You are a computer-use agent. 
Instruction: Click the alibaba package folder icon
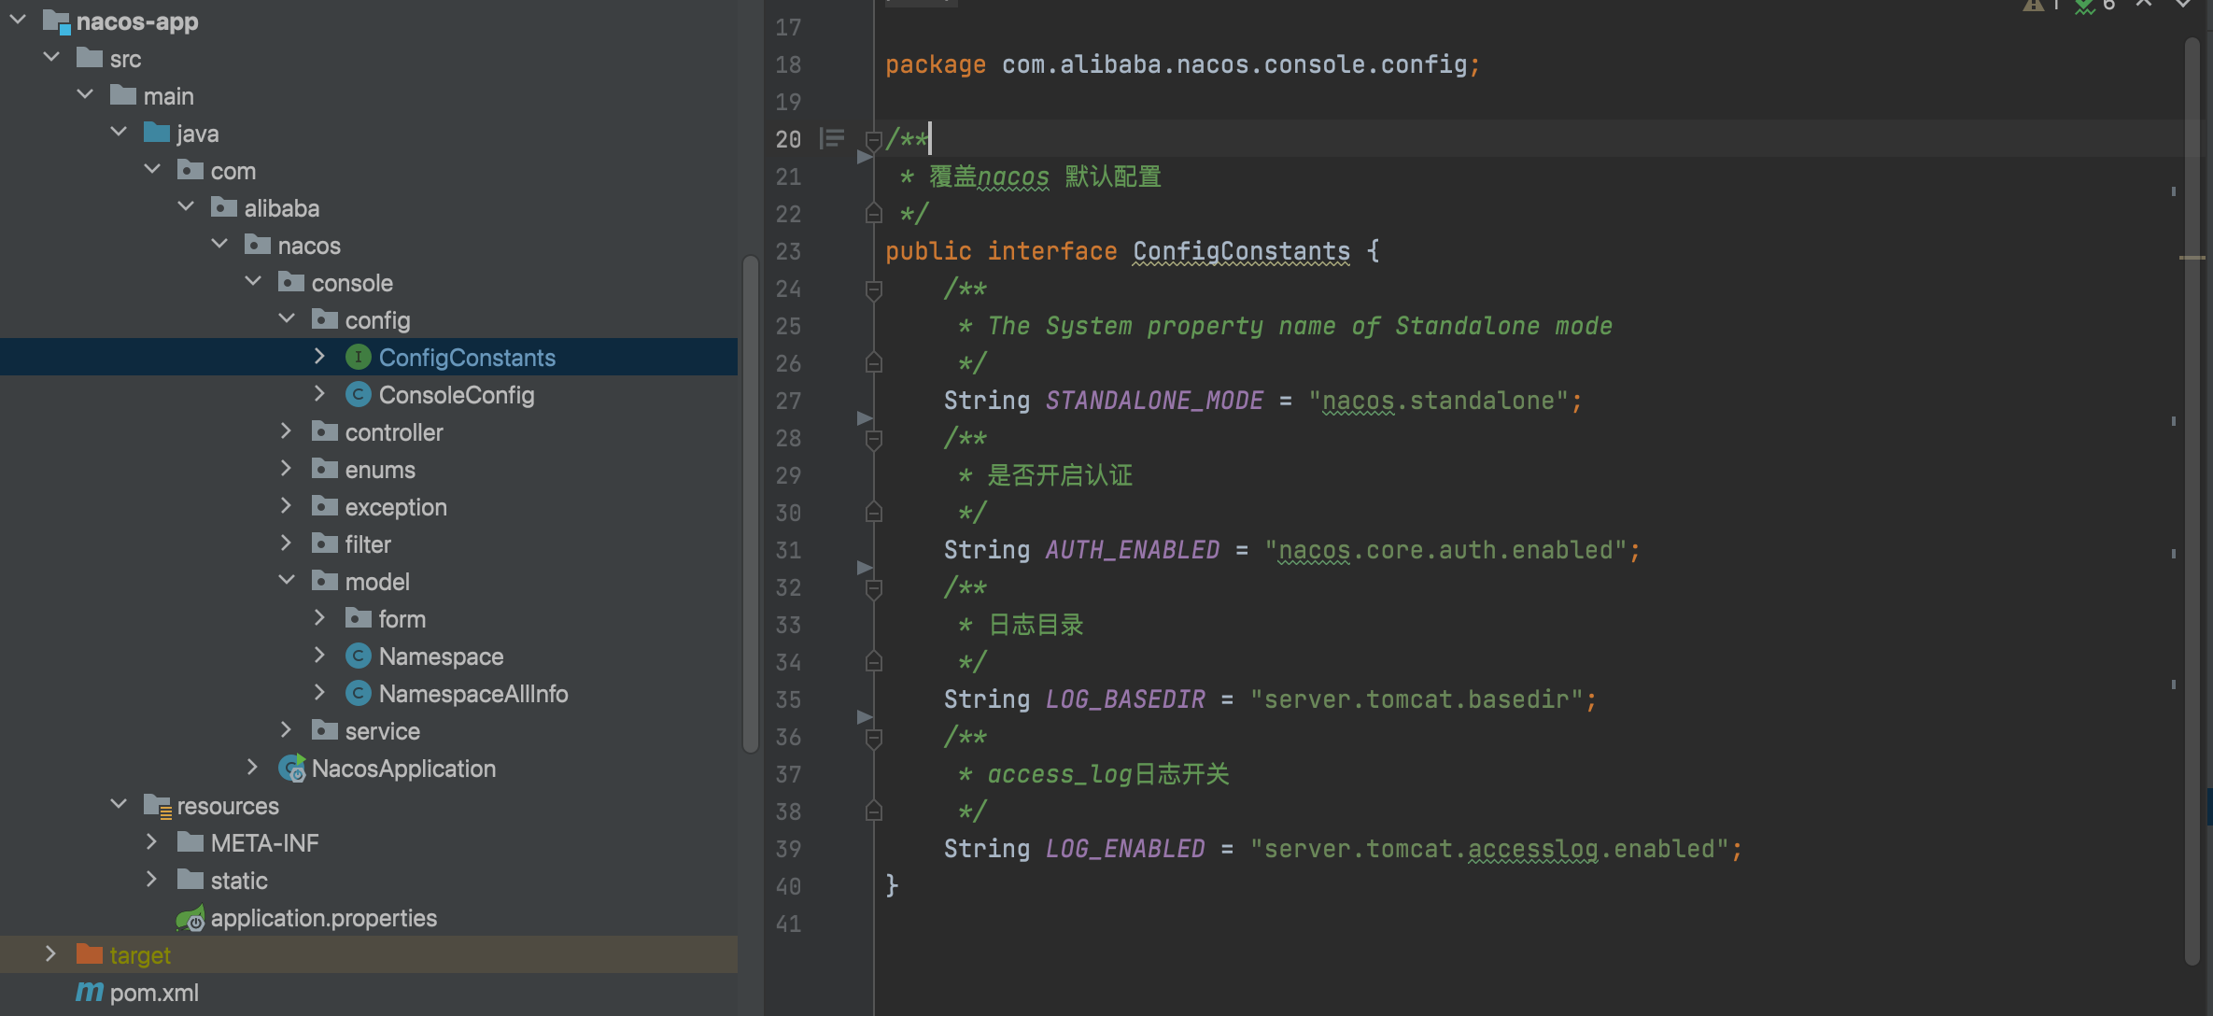point(224,207)
